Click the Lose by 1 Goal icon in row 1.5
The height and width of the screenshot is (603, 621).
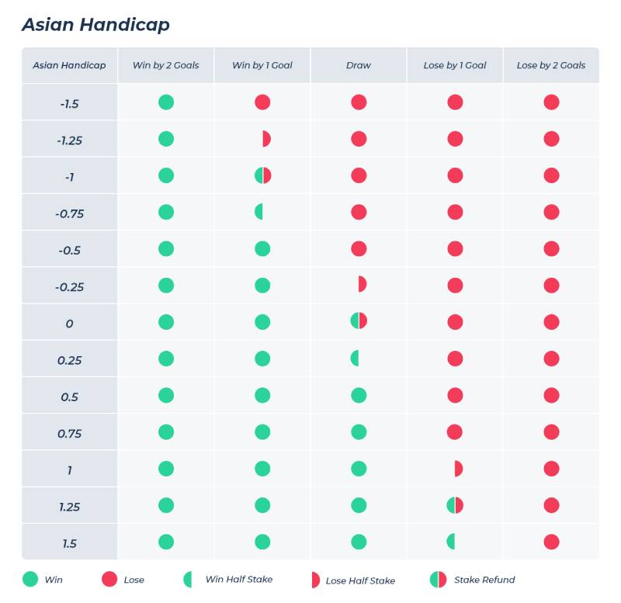(x=451, y=542)
